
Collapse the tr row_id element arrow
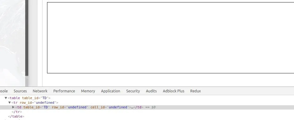coord(10,103)
